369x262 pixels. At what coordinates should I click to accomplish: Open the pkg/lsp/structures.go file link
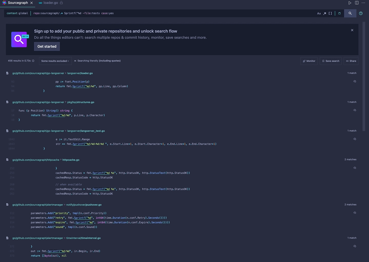pyautogui.click(x=81, y=102)
